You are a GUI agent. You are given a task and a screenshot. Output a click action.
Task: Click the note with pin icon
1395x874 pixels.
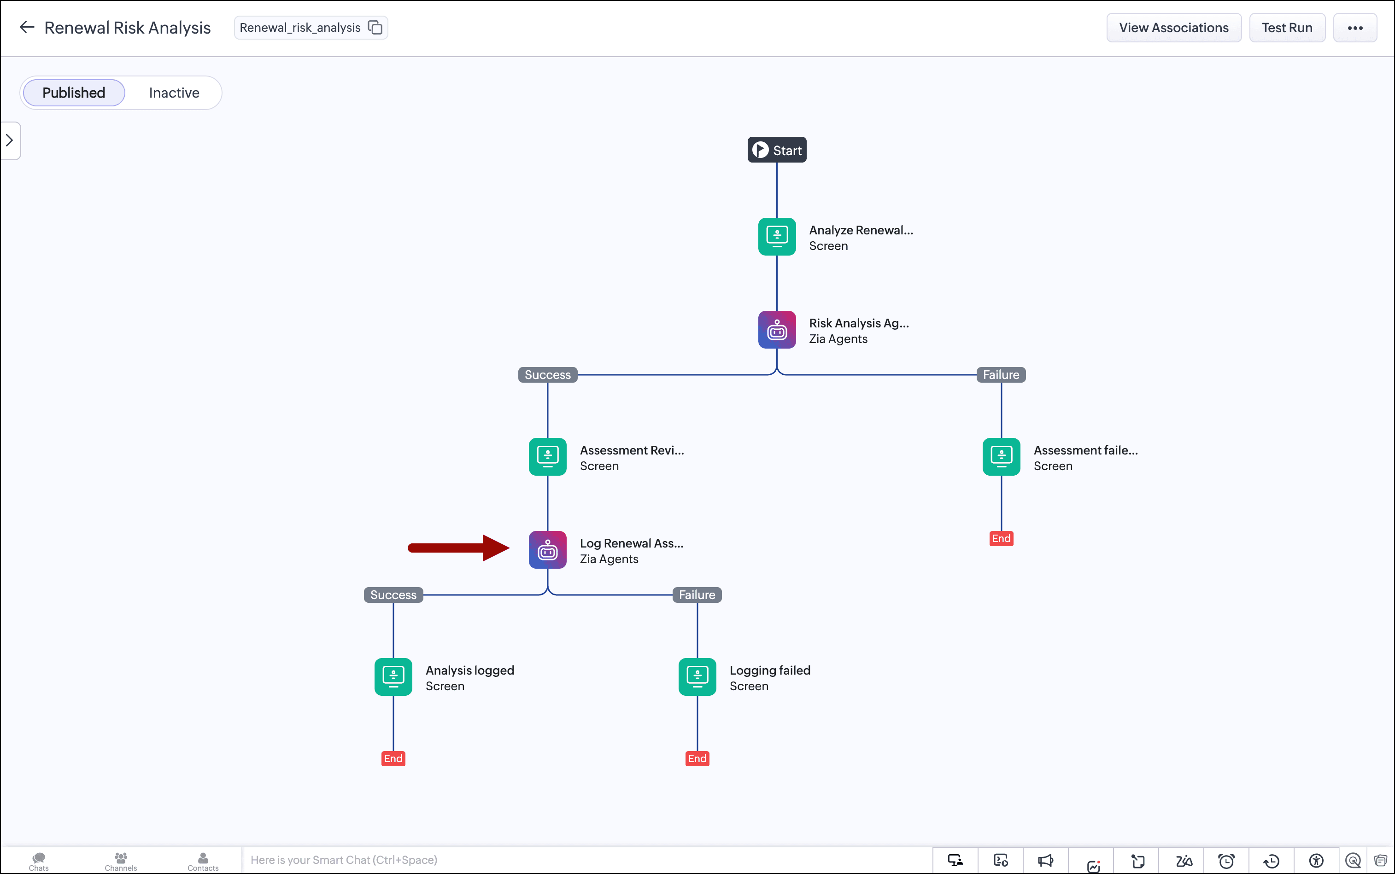(1137, 861)
